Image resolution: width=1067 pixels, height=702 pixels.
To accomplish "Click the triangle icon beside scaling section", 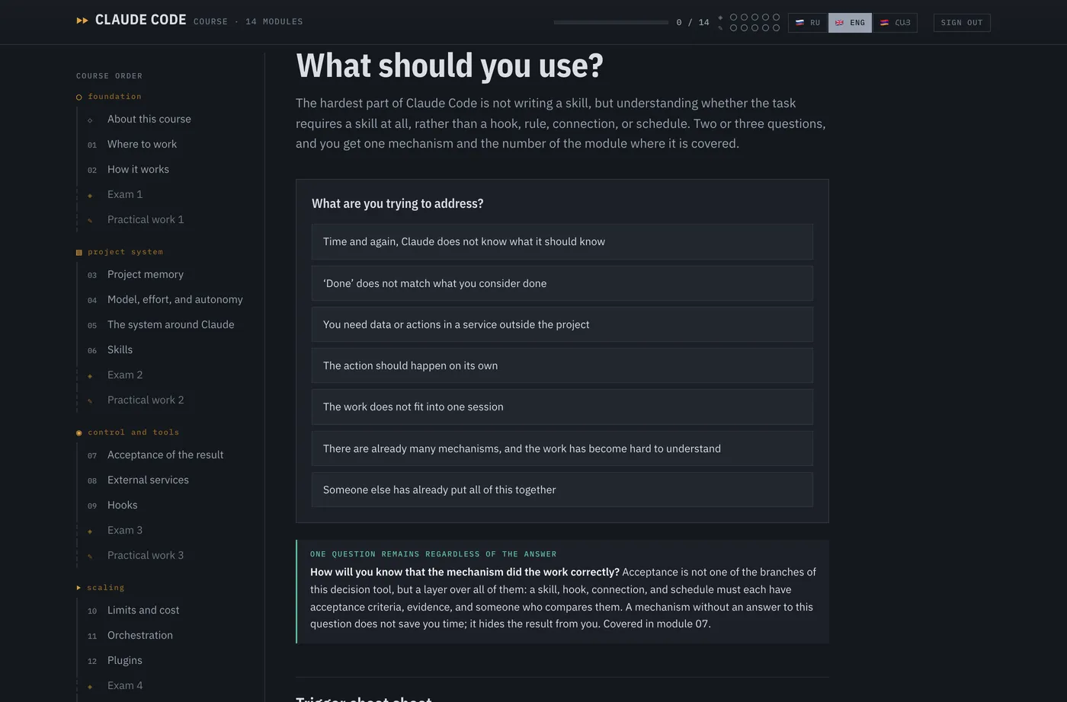I will click(79, 588).
